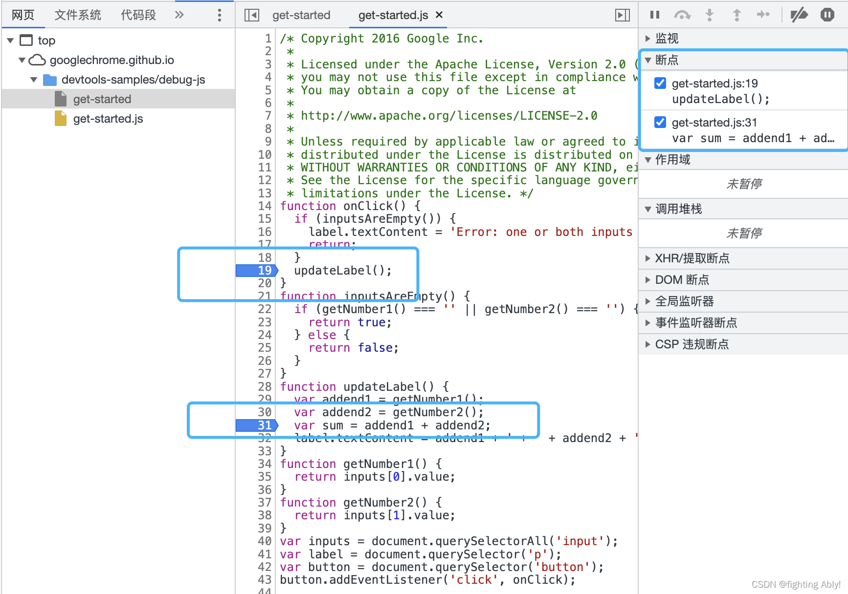Hide the debugger sidebar
848x594 pixels.
coord(623,15)
